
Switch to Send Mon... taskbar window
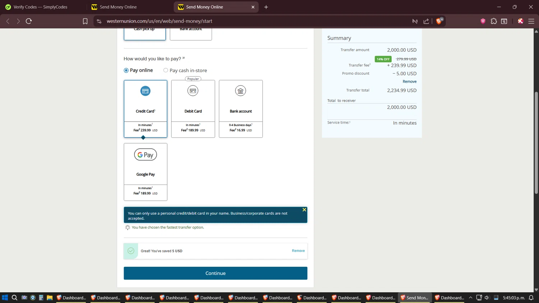pos(414,298)
